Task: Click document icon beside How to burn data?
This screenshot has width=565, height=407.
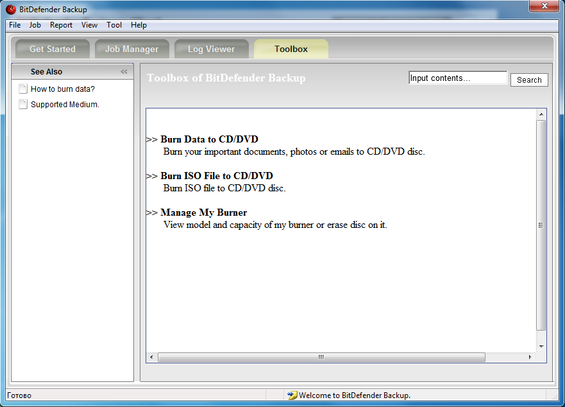Action: pyautogui.click(x=23, y=89)
